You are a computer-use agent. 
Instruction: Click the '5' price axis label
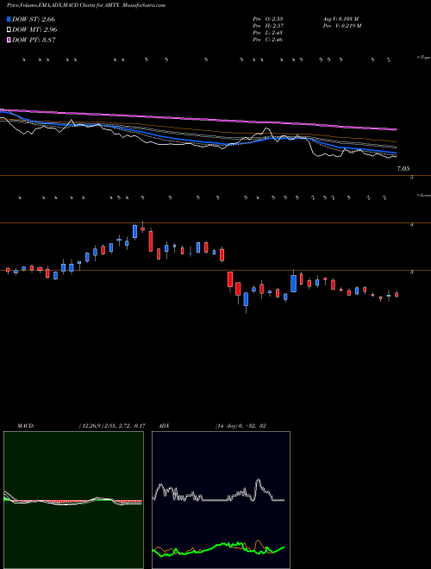411,178
